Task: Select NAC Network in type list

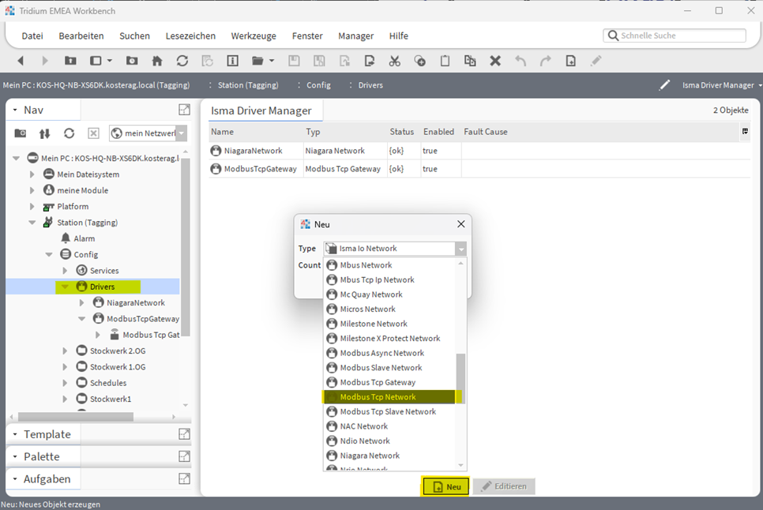Action: (x=389, y=426)
